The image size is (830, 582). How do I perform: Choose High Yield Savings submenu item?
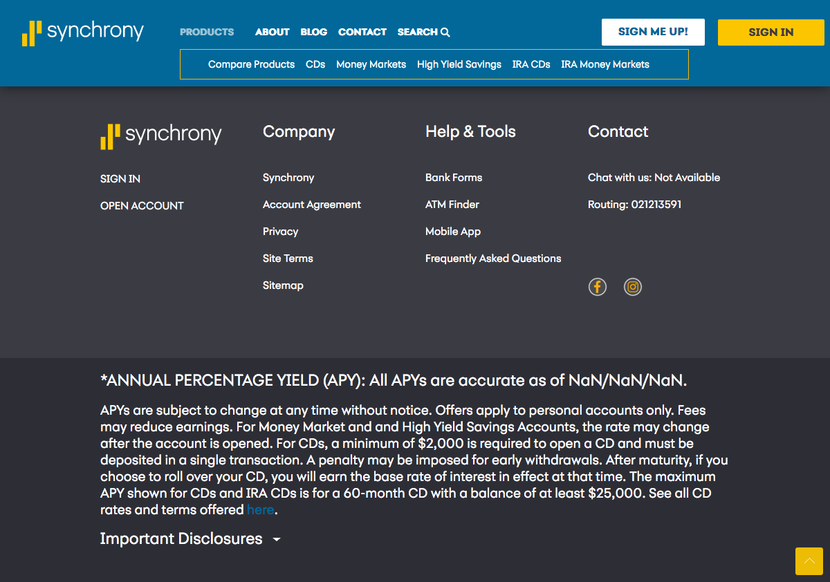click(x=459, y=64)
